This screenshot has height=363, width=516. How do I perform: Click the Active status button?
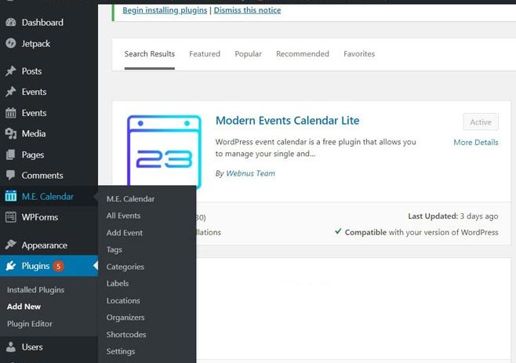(x=481, y=122)
